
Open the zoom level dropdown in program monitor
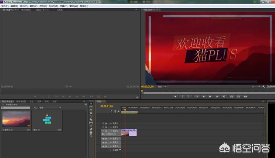[162, 87]
